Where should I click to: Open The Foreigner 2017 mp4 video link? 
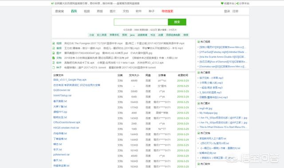pos(93,43)
